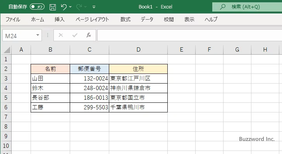Select the cell containing 工藤
Viewport: 282px width, 154px height.
point(50,107)
